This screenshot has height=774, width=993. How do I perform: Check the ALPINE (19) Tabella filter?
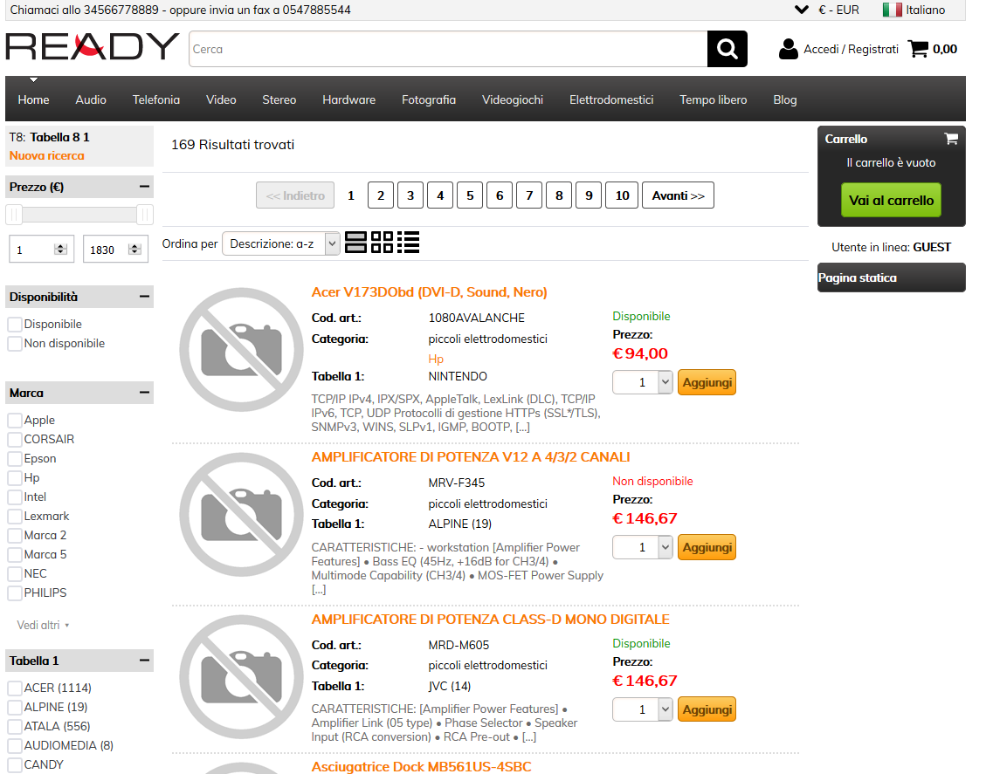(x=15, y=707)
